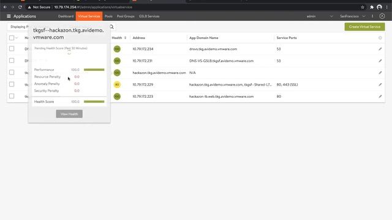The width and height of the screenshot is (392, 220).
Task: Click the Anomaly Penalty label
Action: (x=47, y=84)
